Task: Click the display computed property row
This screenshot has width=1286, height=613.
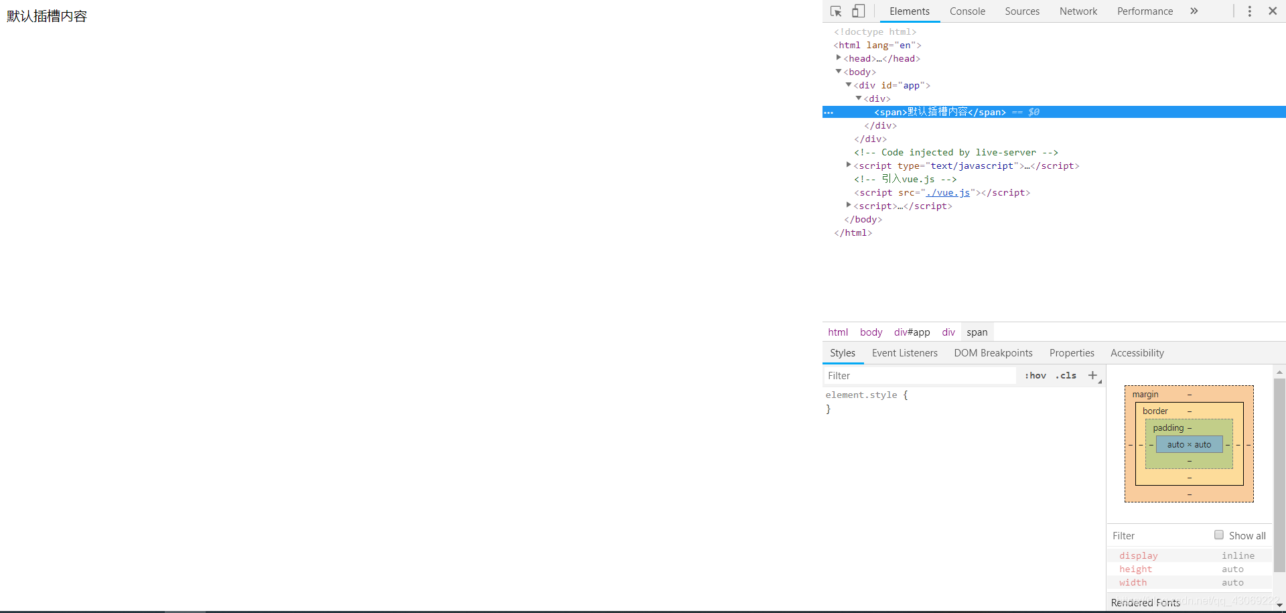Action: tap(1189, 555)
